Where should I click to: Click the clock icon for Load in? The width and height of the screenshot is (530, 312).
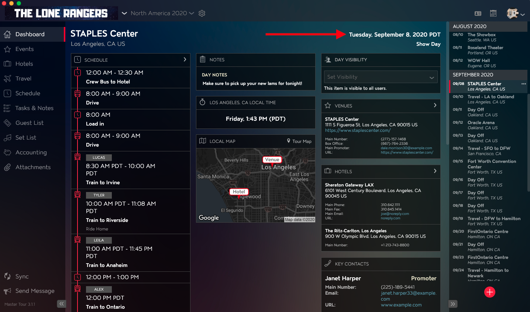[78, 115]
